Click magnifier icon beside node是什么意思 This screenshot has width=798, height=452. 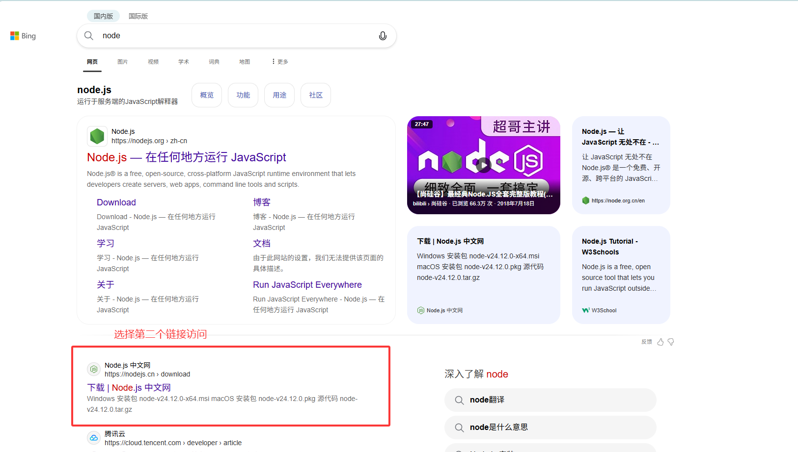459,427
